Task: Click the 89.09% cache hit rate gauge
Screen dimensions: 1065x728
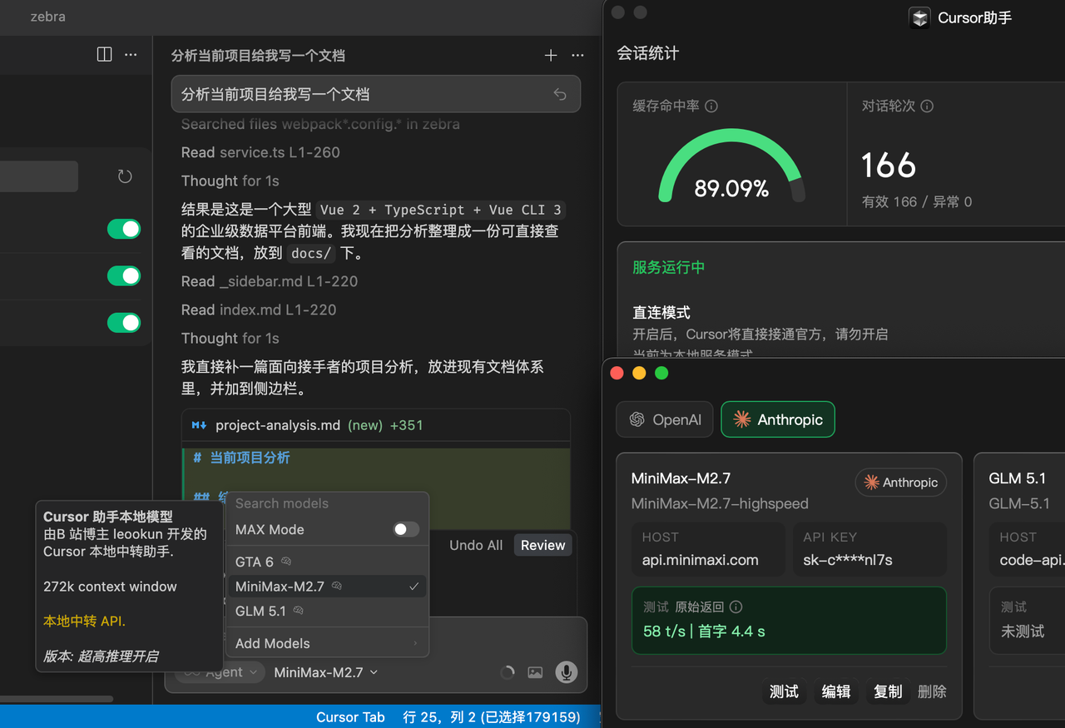Action: (731, 166)
